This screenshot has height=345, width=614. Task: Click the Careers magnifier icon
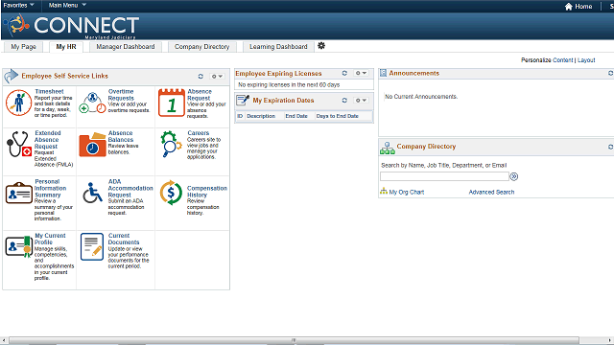tap(171, 144)
